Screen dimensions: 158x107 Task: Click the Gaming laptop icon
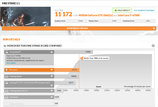click(x=7, y=76)
